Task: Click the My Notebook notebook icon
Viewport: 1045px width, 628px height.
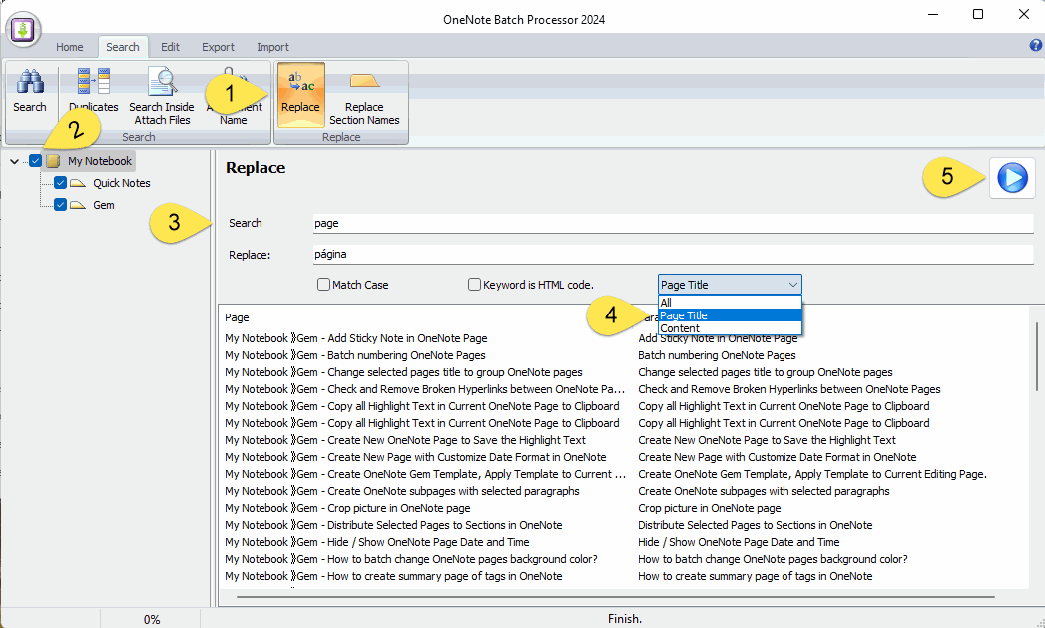Action: pyautogui.click(x=53, y=161)
